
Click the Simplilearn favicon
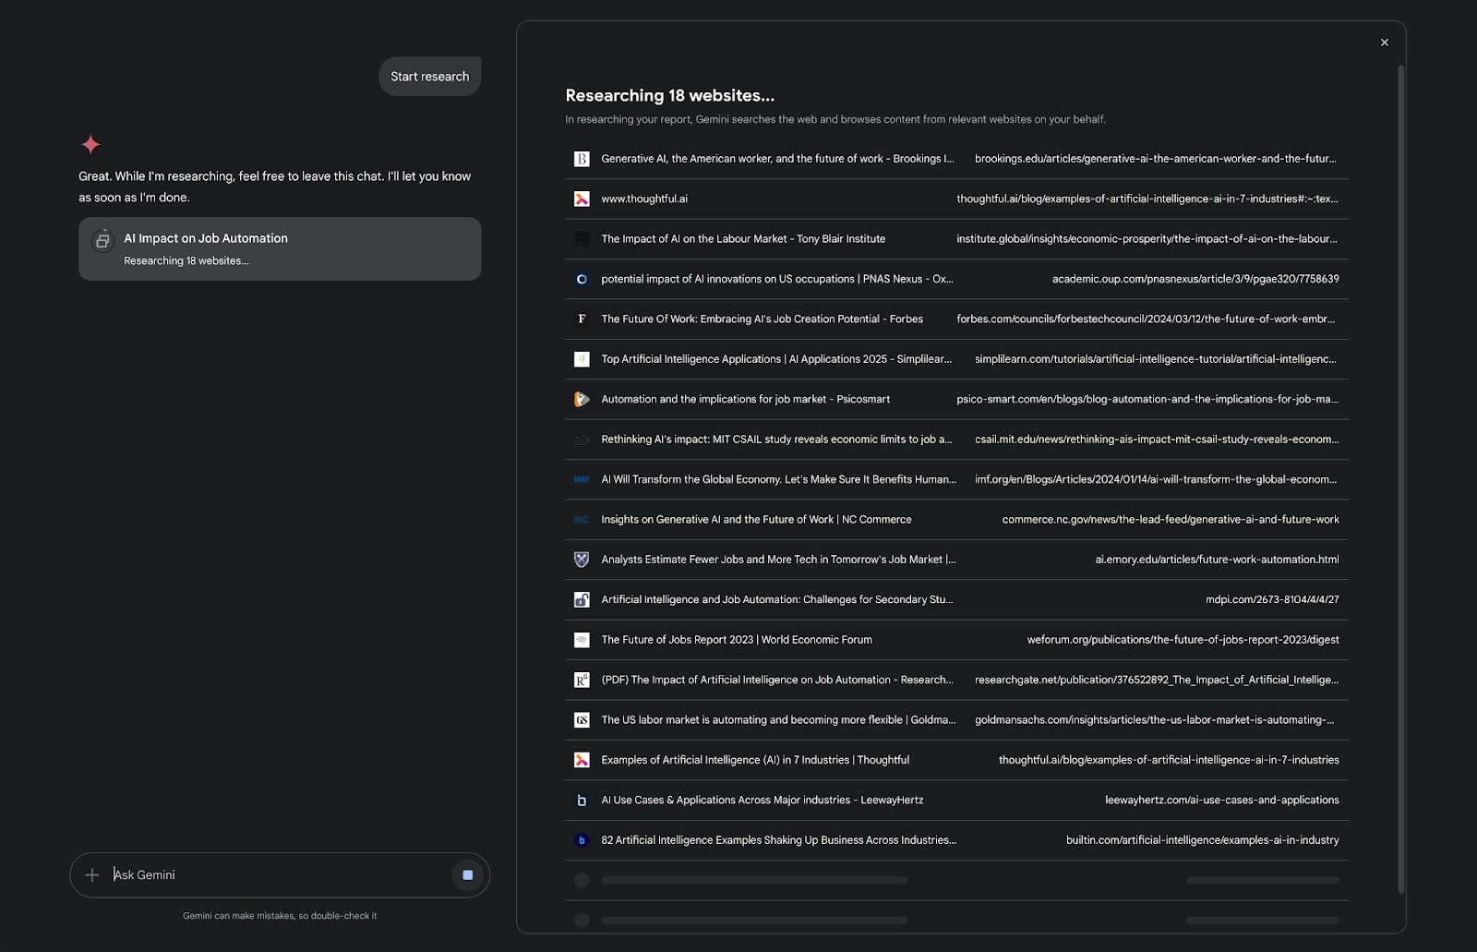click(x=582, y=359)
